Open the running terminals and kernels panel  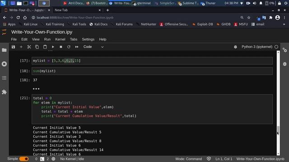pyautogui.click(x=4, y=64)
